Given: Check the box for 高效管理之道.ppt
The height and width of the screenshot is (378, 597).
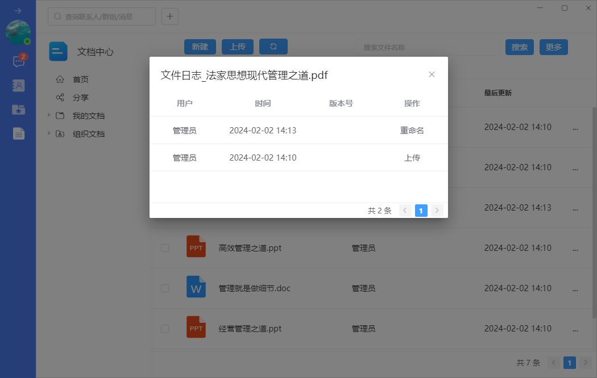Looking at the screenshot, I should (165, 248).
